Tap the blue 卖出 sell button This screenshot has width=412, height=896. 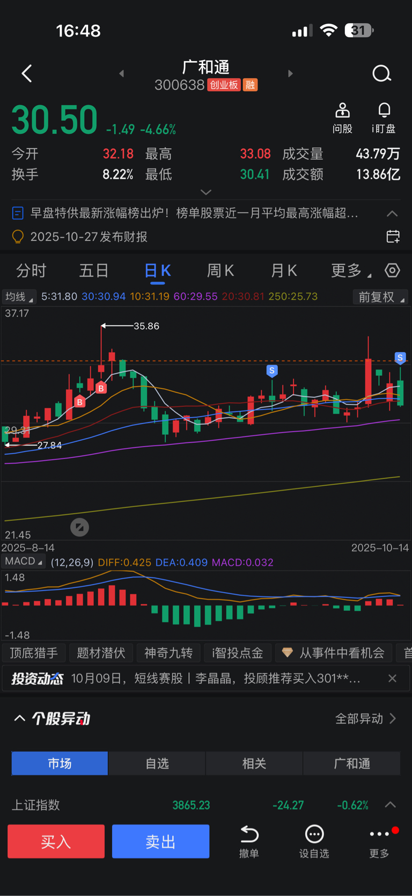click(x=160, y=841)
